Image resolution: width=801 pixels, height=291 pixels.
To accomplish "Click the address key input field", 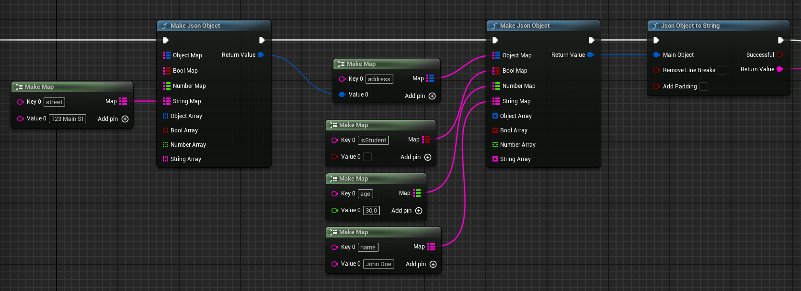I will [379, 79].
